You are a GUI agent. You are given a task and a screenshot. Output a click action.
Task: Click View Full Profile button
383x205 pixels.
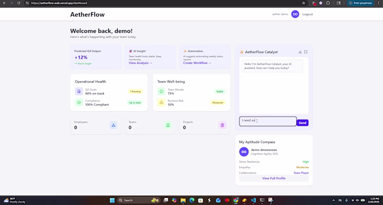274,178
